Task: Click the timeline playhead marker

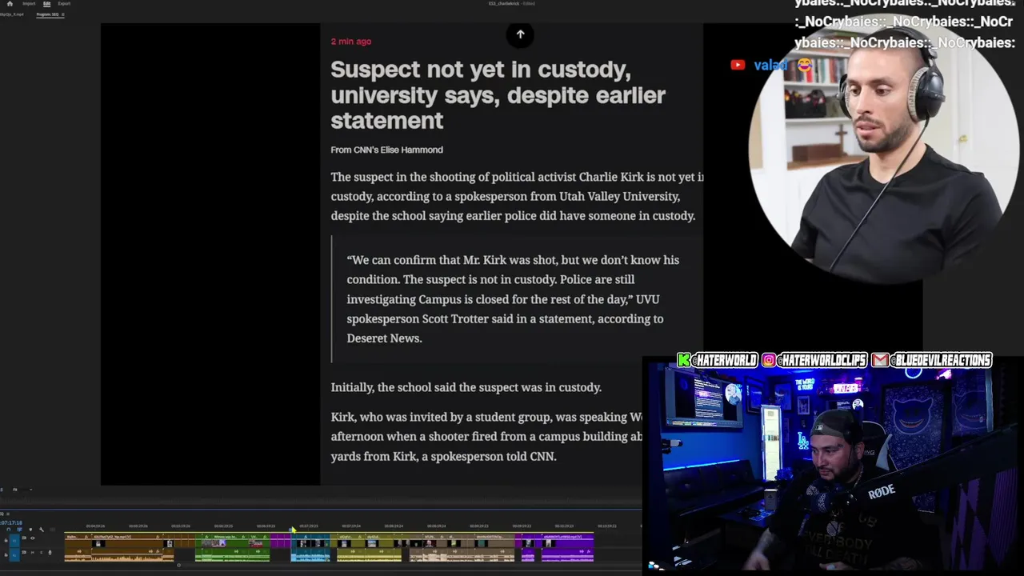Action: (292, 529)
